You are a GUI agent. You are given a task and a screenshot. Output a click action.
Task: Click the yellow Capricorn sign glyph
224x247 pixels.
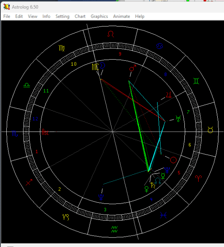(66, 217)
